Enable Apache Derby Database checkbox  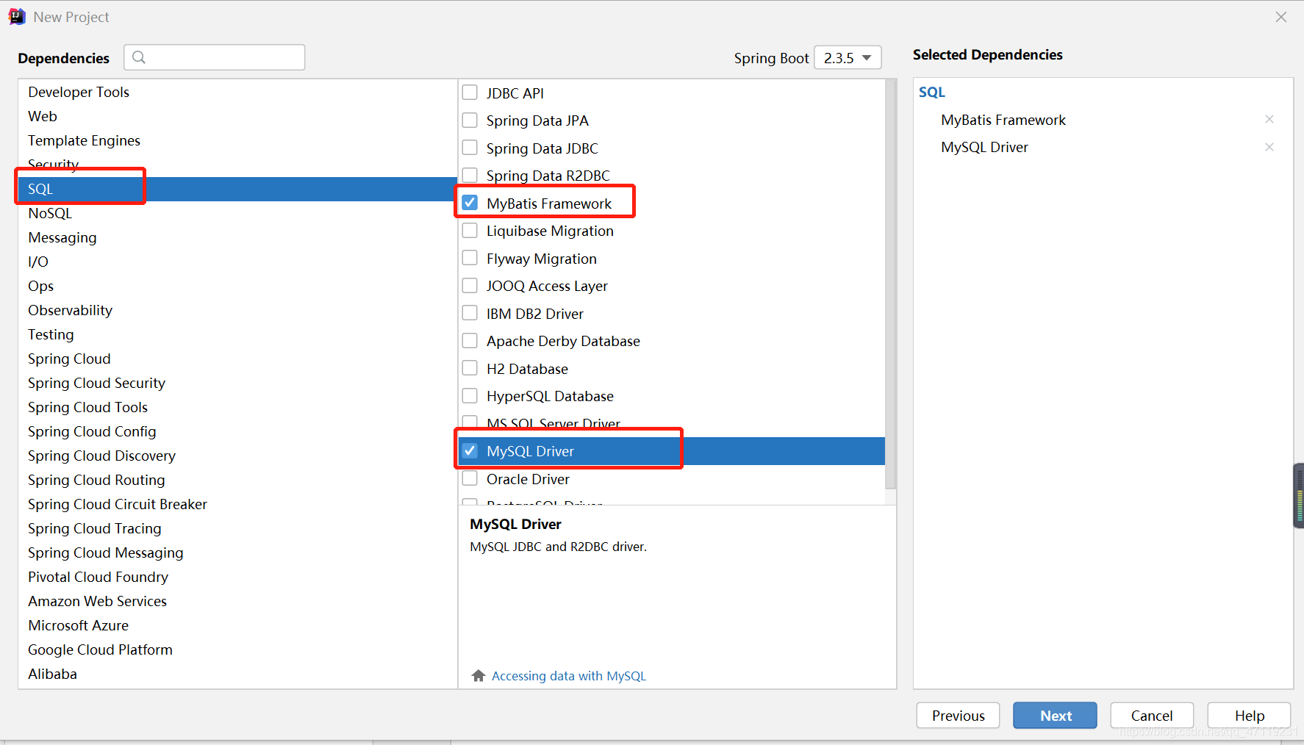(x=470, y=341)
